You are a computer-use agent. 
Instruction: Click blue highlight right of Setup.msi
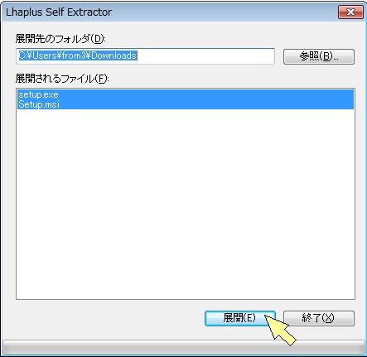(x=206, y=104)
